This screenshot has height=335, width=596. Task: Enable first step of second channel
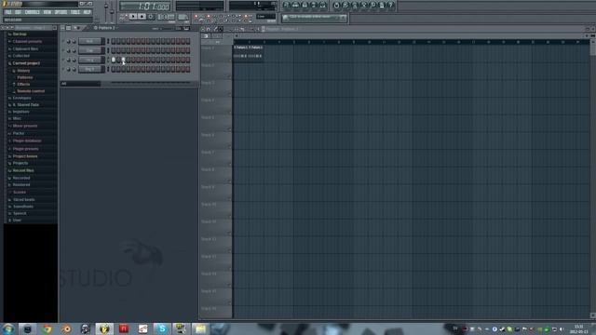pos(114,50)
